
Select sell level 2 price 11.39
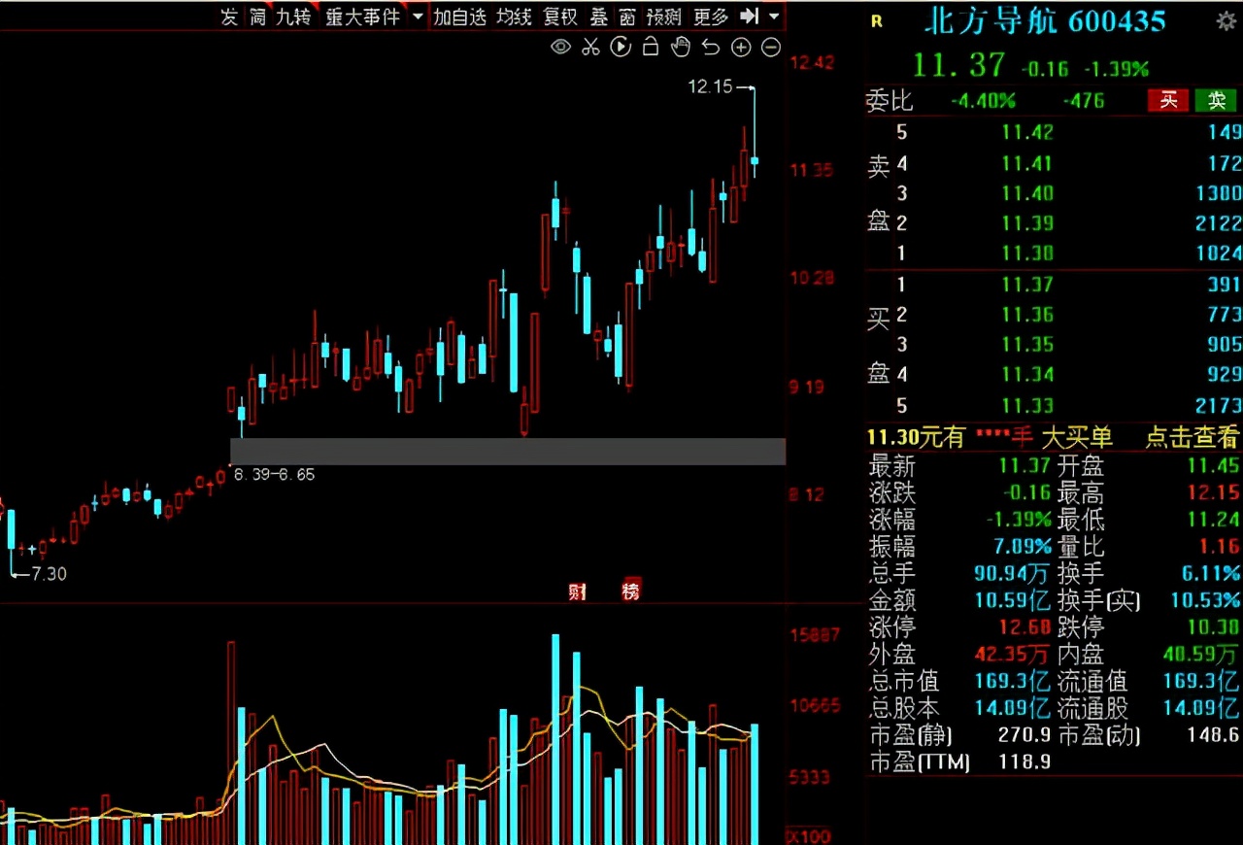tap(1027, 222)
